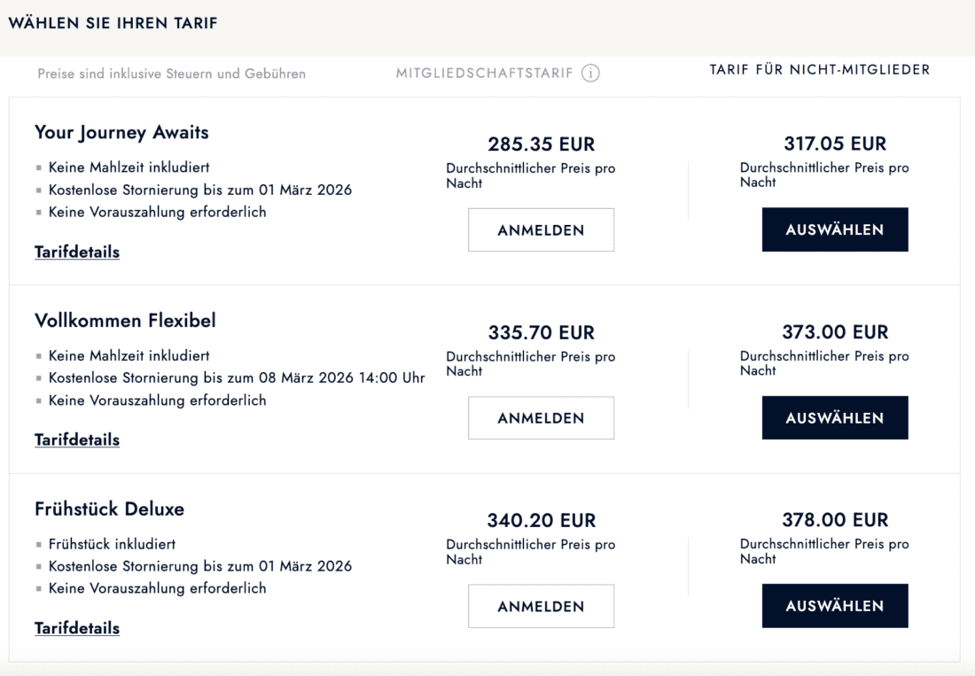Viewport: 975px width, 676px height.
Task: Click the 285.35 EUR member price
Action: point(541,144)
